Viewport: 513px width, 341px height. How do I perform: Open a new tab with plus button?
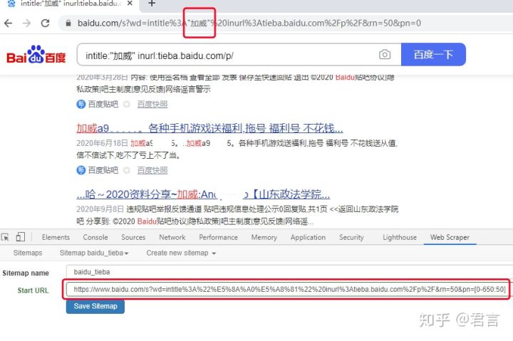[152, 4]
